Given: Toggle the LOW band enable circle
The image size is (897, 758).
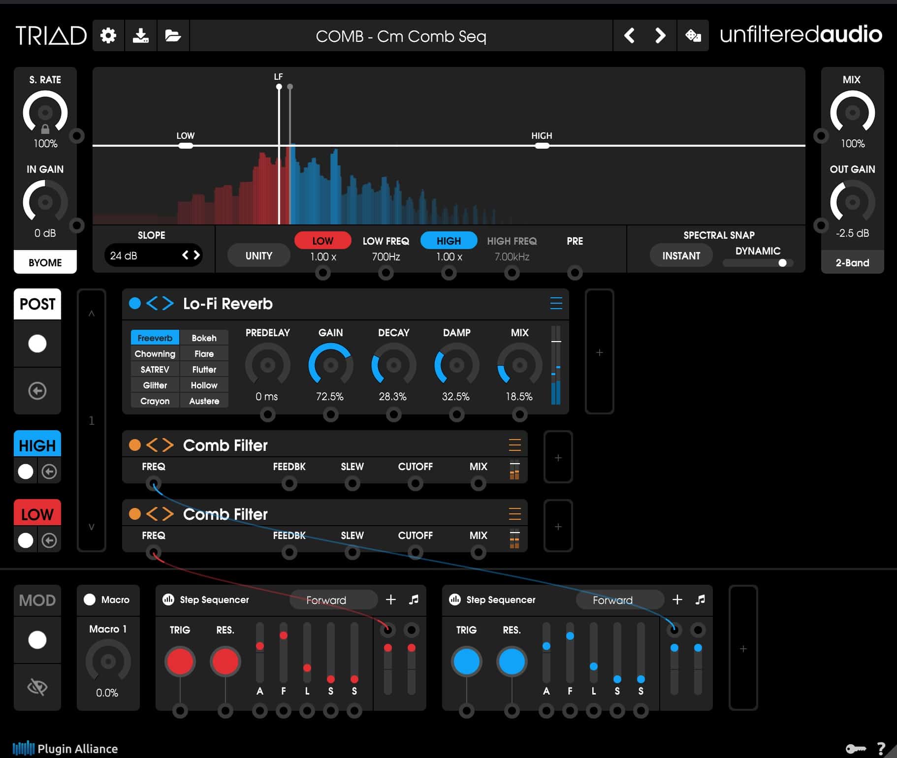Looking at the screenshot, I should (x=26, y=540).
